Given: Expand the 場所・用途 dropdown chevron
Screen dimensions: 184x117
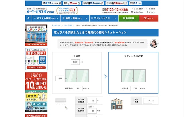Looking at the screenshot, I should tap(86, 18).
